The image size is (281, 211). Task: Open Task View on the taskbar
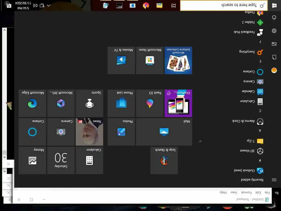(173, 5)
